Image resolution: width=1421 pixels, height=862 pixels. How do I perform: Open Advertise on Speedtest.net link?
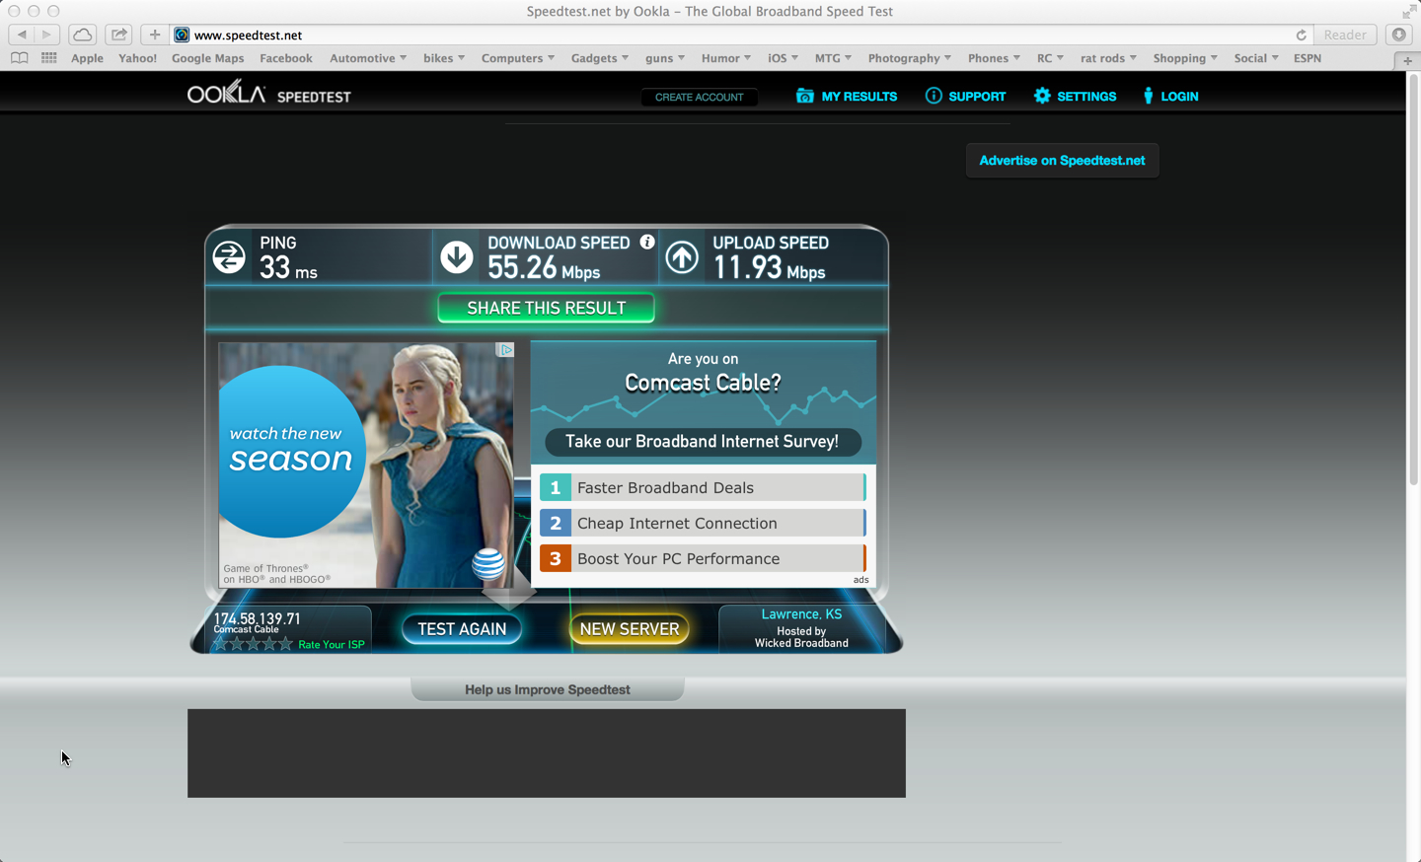[x=1062, y=160]
